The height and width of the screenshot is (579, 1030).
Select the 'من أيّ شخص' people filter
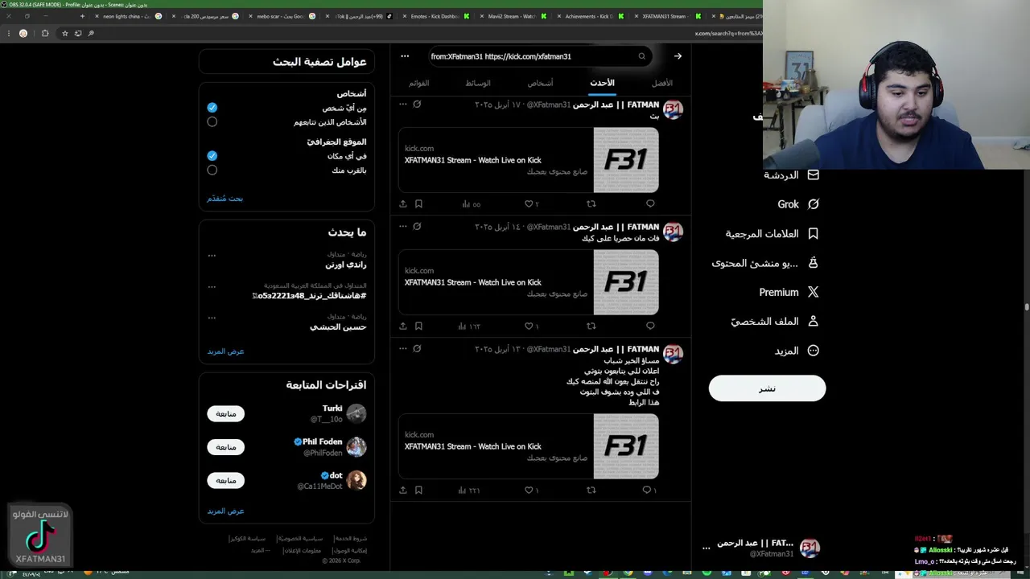[x=212, y=108]
